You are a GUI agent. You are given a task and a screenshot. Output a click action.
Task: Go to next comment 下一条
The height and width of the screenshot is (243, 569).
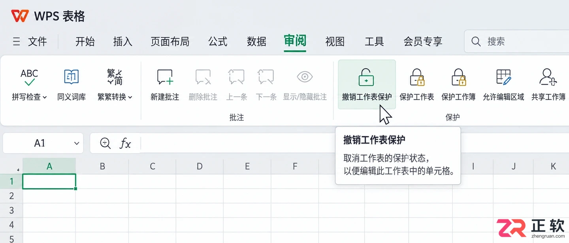pyautogui.click(x=266, y=84)
